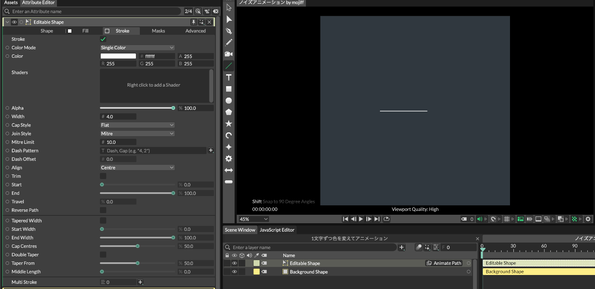
Task: Step one frame forward
Action: [x=369, y=219]
